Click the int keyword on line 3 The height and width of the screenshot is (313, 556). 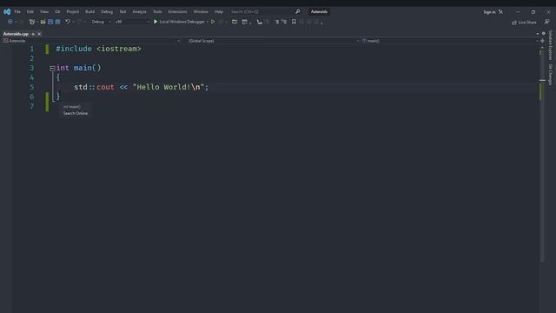click(63, 68)
